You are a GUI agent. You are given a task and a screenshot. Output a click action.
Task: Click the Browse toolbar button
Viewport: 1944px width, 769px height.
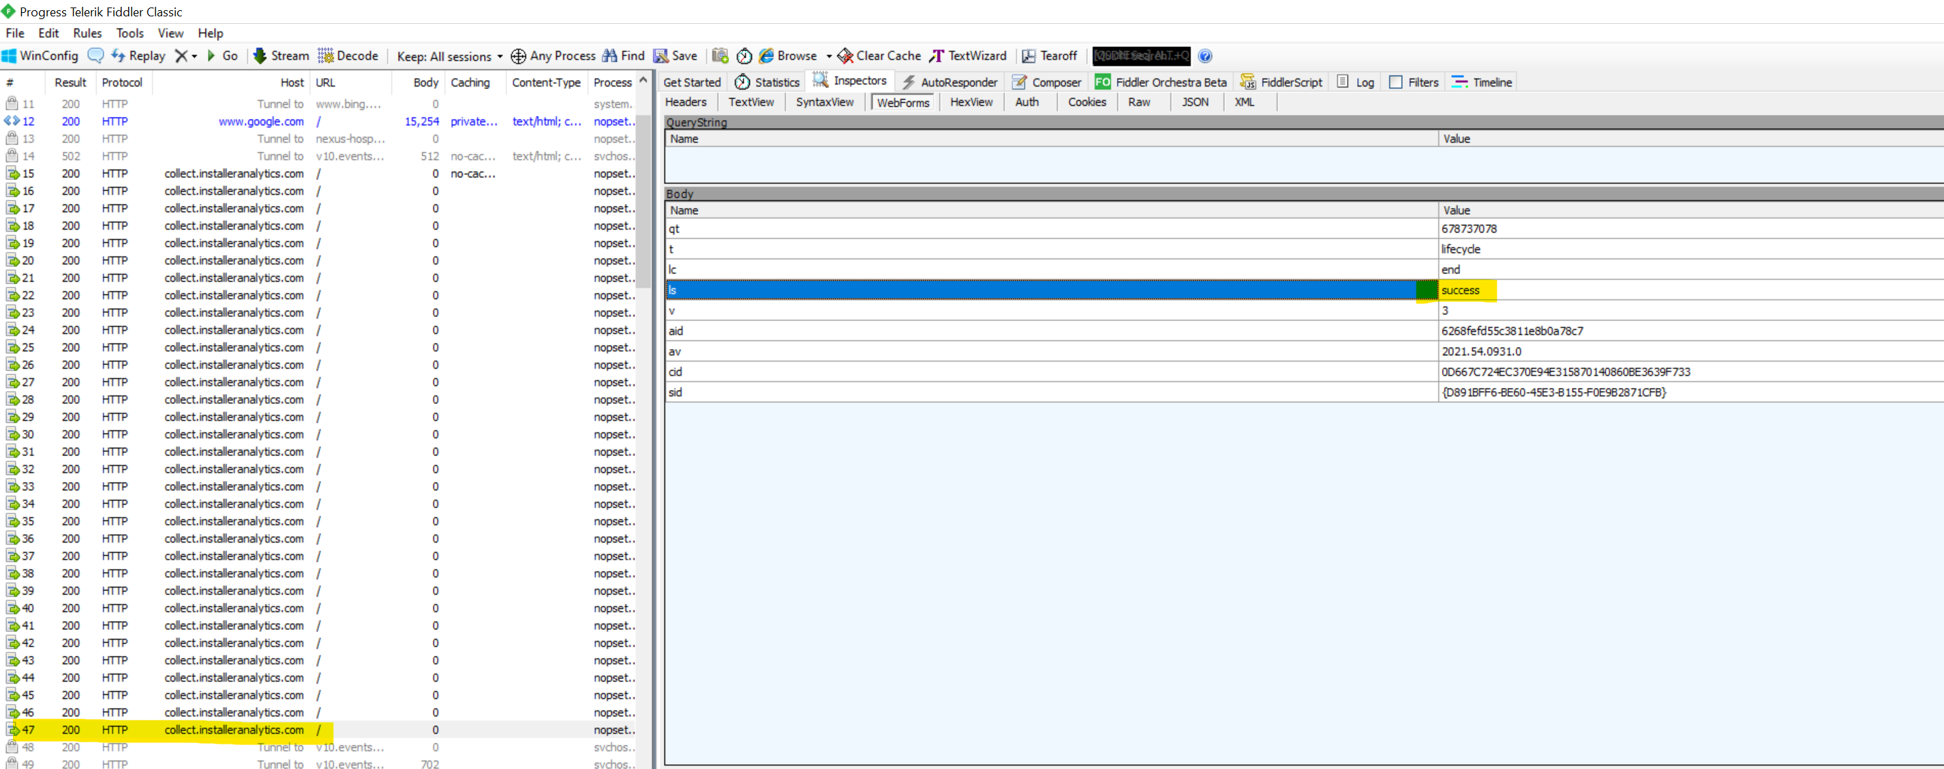pyautogui.click(x=788, y=56)
